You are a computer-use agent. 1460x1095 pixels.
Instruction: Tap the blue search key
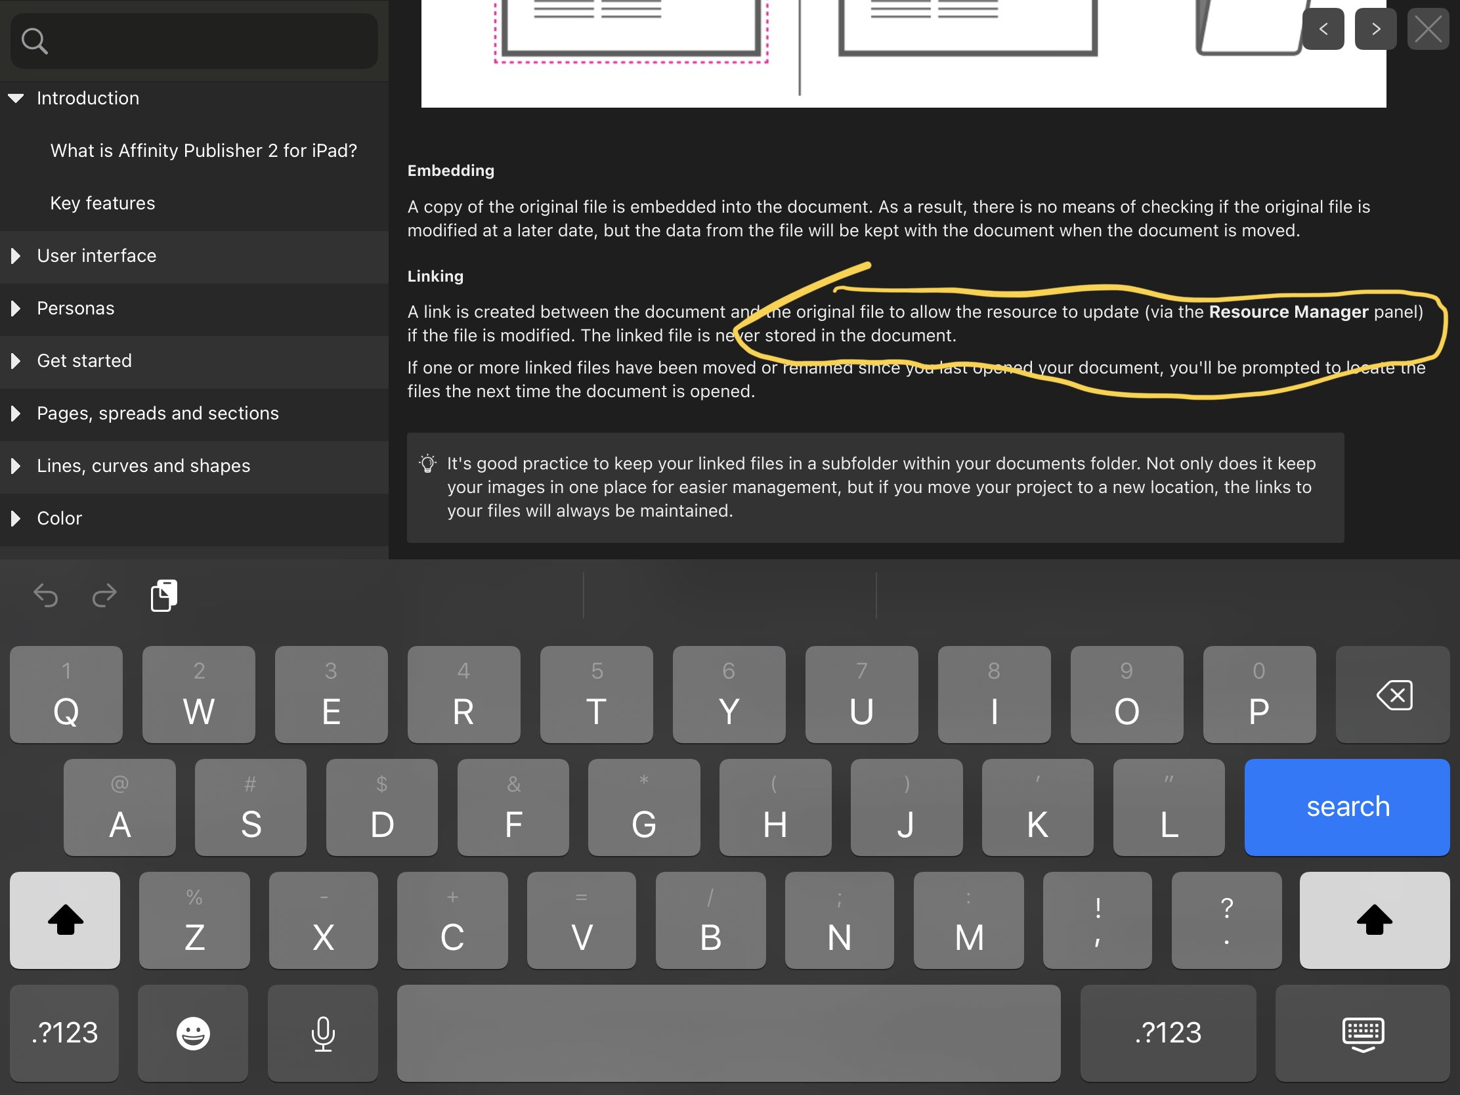pyautogui.click(x=1347, y=807)
